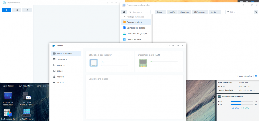The height and width of the screenshot is (121, 259).
Task: Click the Réseau sidebar icon
Action: 54,77
